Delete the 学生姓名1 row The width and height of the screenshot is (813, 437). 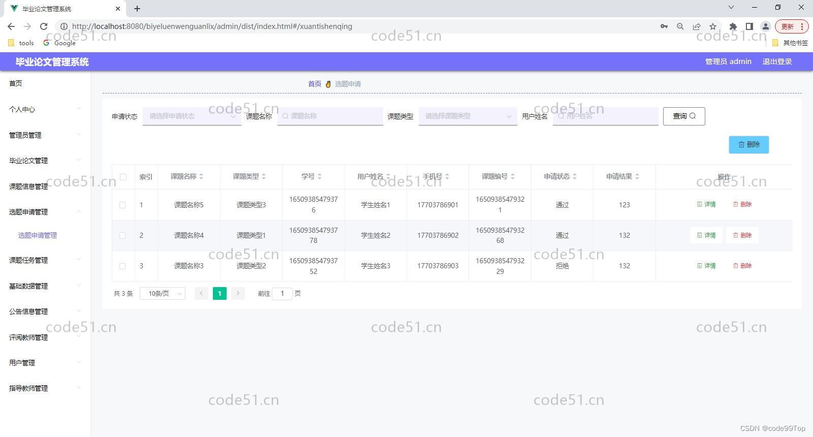[x=742, y=204]
